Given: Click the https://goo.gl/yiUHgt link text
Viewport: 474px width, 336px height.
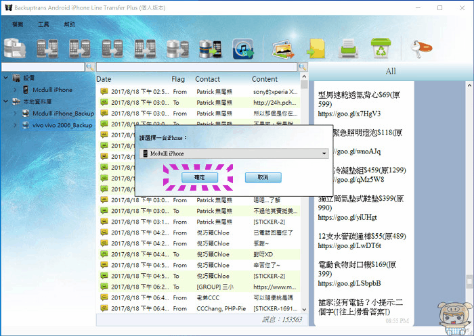Looking at the screenshot, I should pos(347,218).
